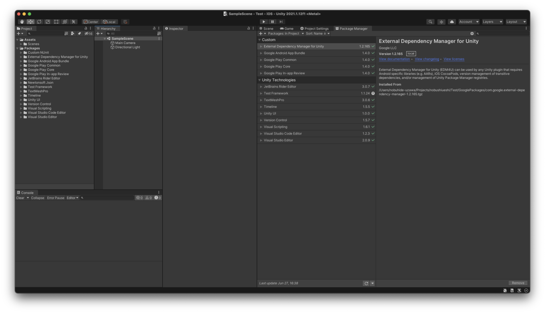Expand the Scenes folder in Assets
The height and width of the screenshot is (313, 545).
(x=21, y=44)
